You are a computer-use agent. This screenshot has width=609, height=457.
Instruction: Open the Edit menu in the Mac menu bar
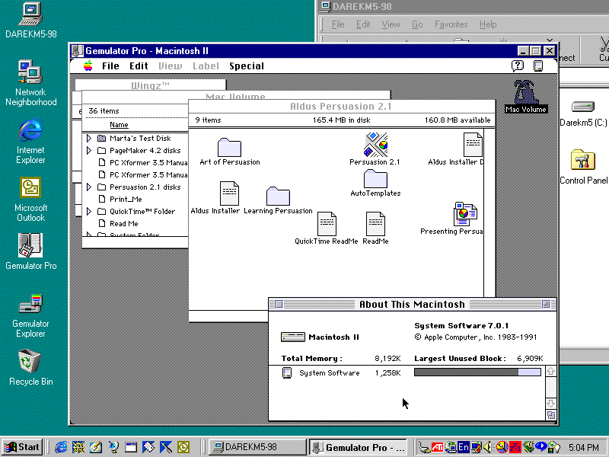point(139,66)
